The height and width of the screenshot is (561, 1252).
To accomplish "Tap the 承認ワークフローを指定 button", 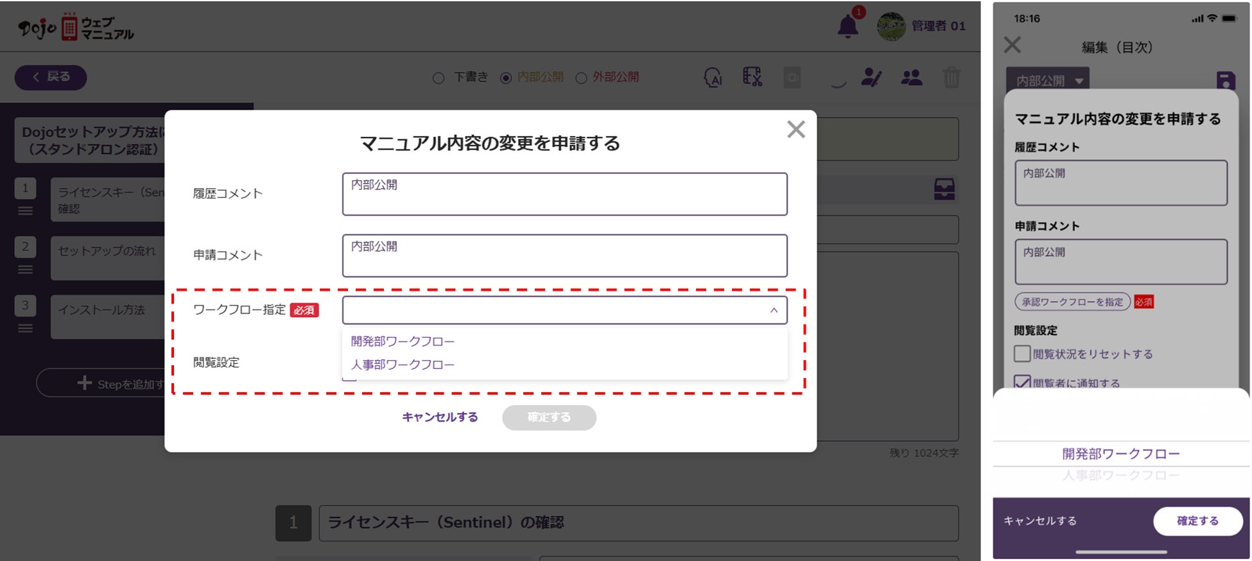I will tap(1072, 302).
